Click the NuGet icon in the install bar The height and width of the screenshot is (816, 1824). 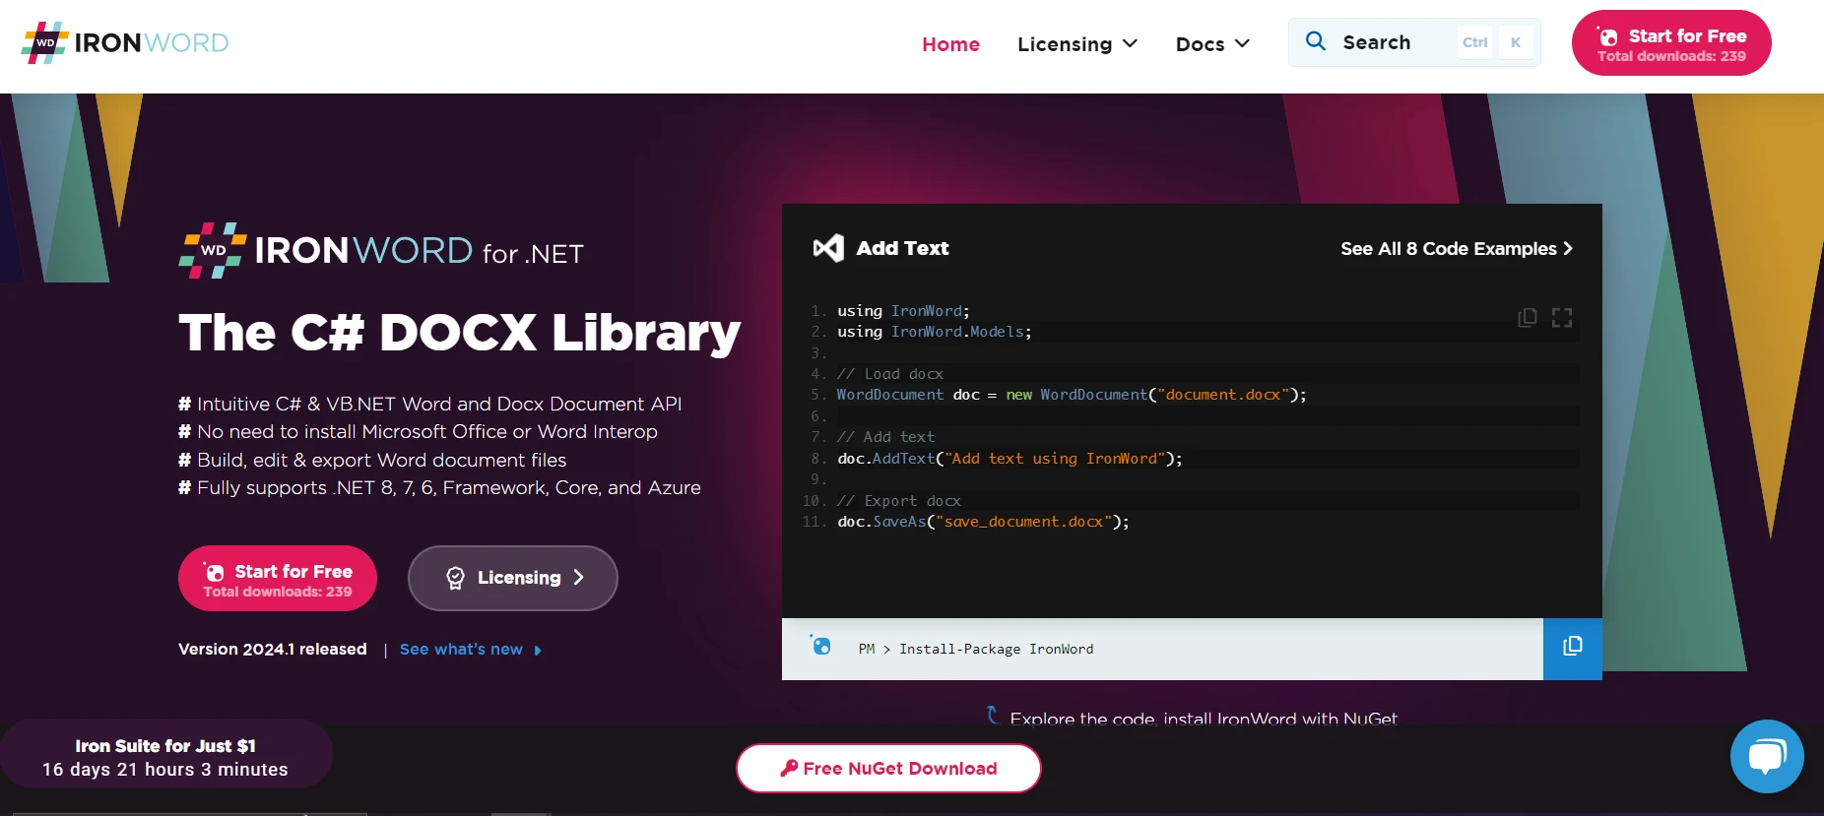820,646
